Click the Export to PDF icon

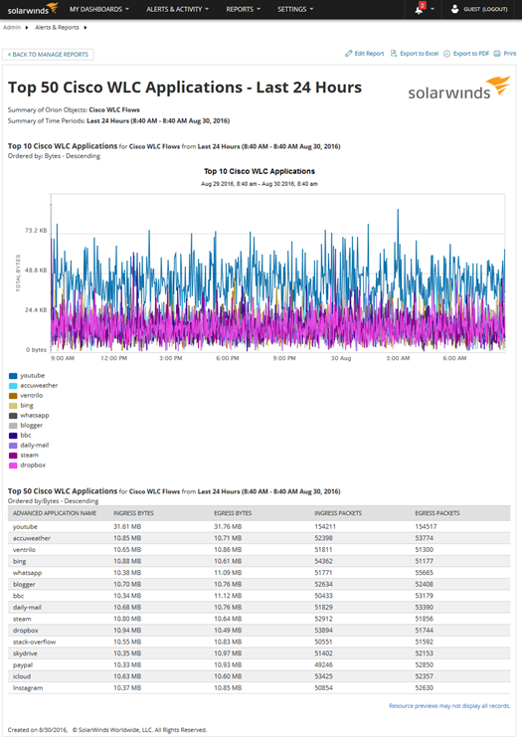point(446,54)
